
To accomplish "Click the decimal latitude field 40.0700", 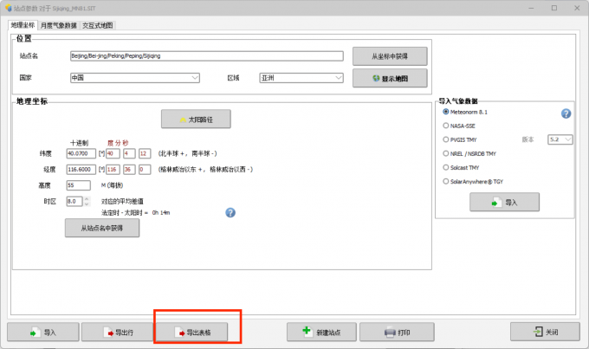I will [81, 153].
